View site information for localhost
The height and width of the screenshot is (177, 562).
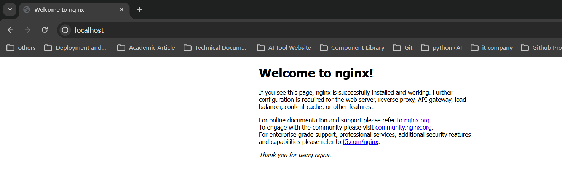coord(65,30)
